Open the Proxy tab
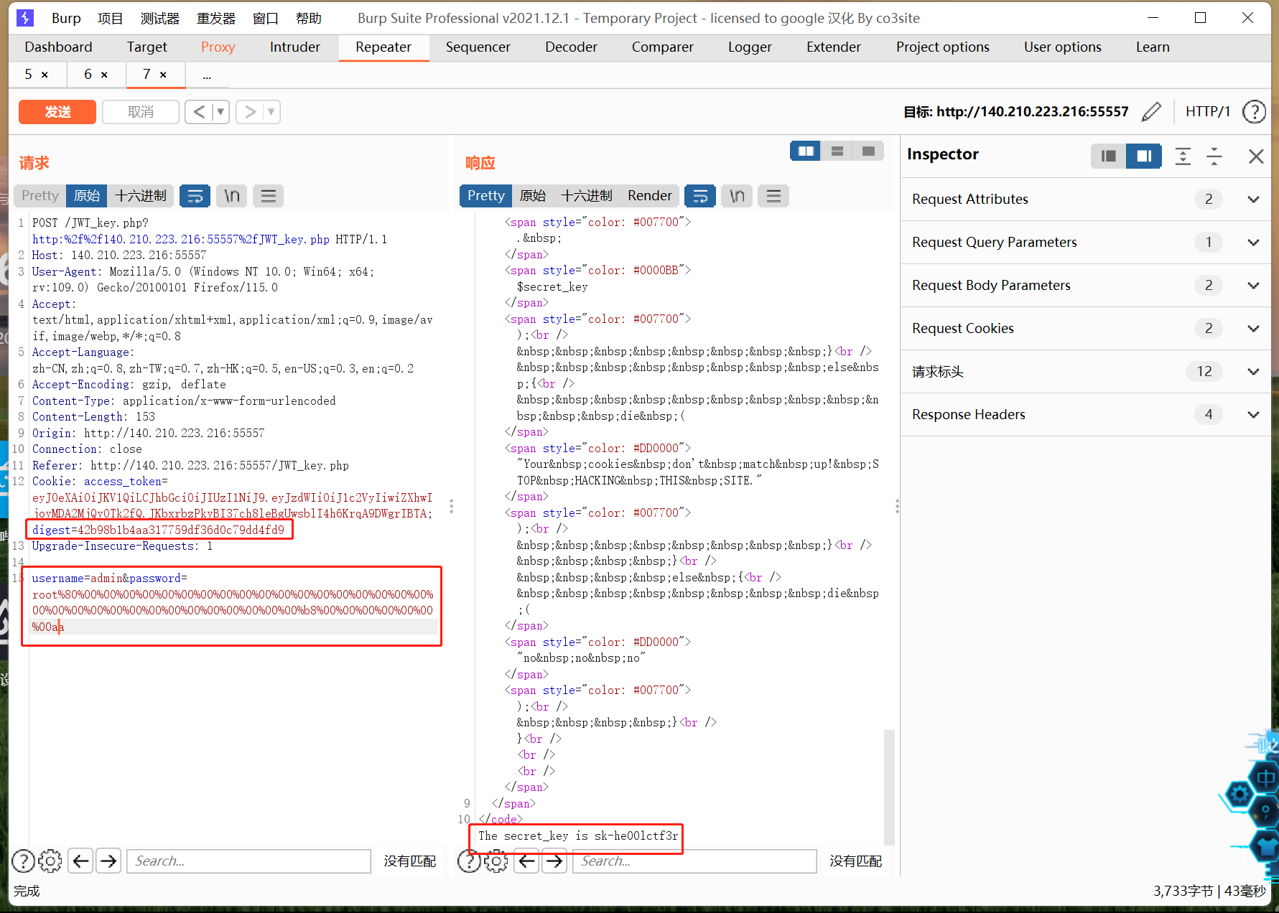The width and height of the screenshot is (1279, 913). pos(218,47)
